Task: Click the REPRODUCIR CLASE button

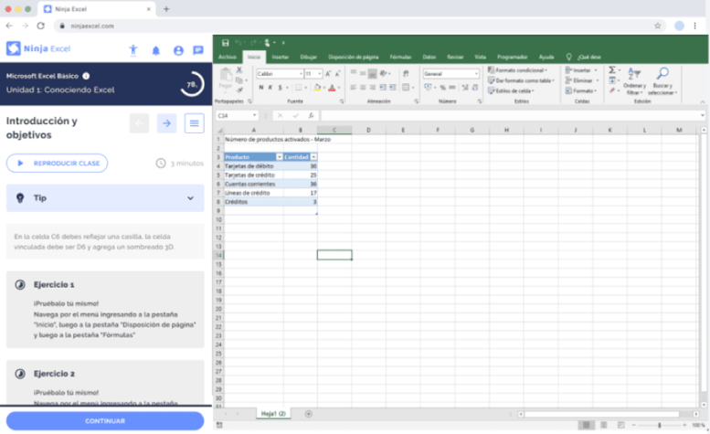Action: (x=57, y=164)
